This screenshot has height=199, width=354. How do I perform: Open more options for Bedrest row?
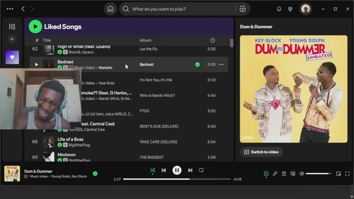[221, 64]
